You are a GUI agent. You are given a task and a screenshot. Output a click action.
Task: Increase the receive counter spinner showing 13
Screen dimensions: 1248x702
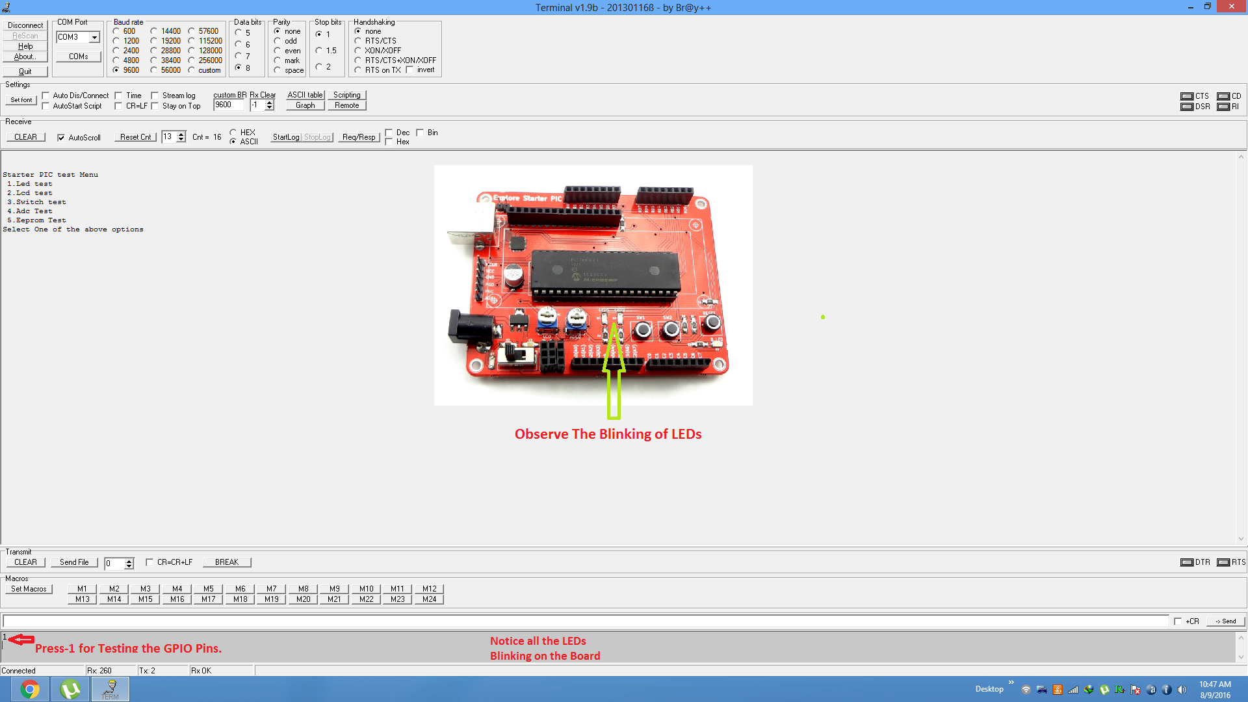tap(181, 135)
